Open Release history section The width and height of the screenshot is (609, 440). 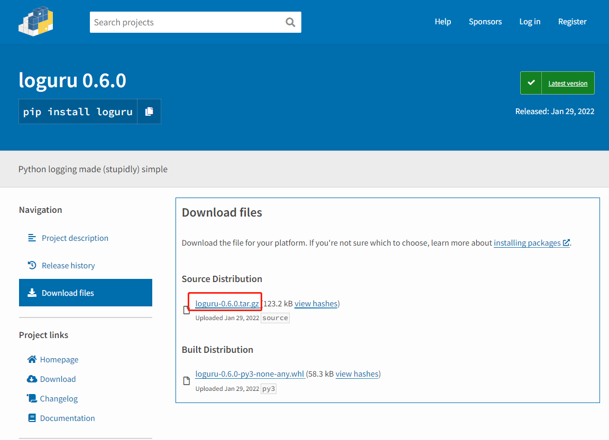coord(68,265)
